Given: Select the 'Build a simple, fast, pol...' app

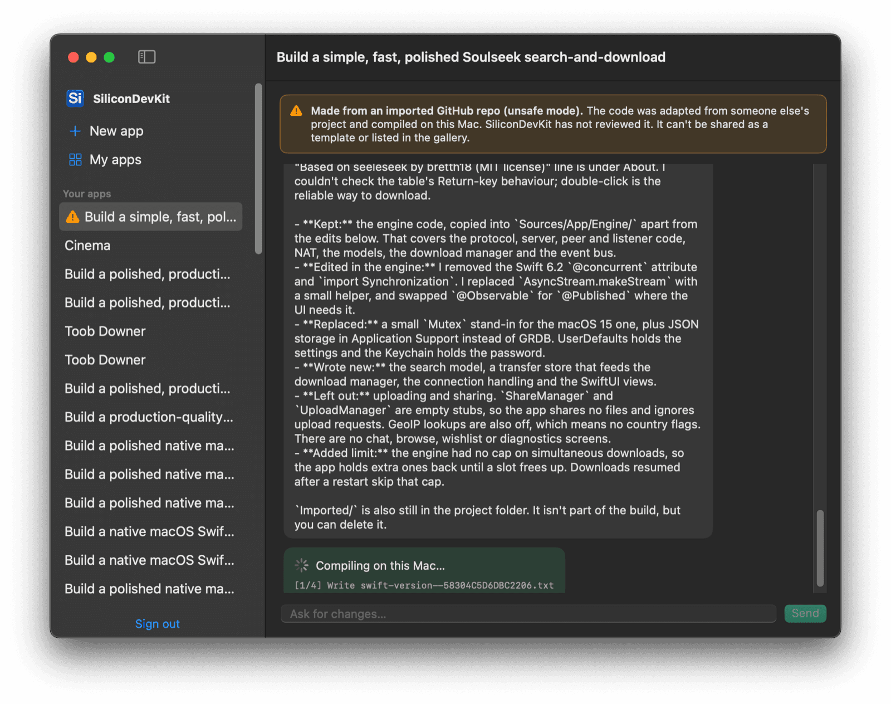Looking at the screenshot, I should click(x=150, y=217).
